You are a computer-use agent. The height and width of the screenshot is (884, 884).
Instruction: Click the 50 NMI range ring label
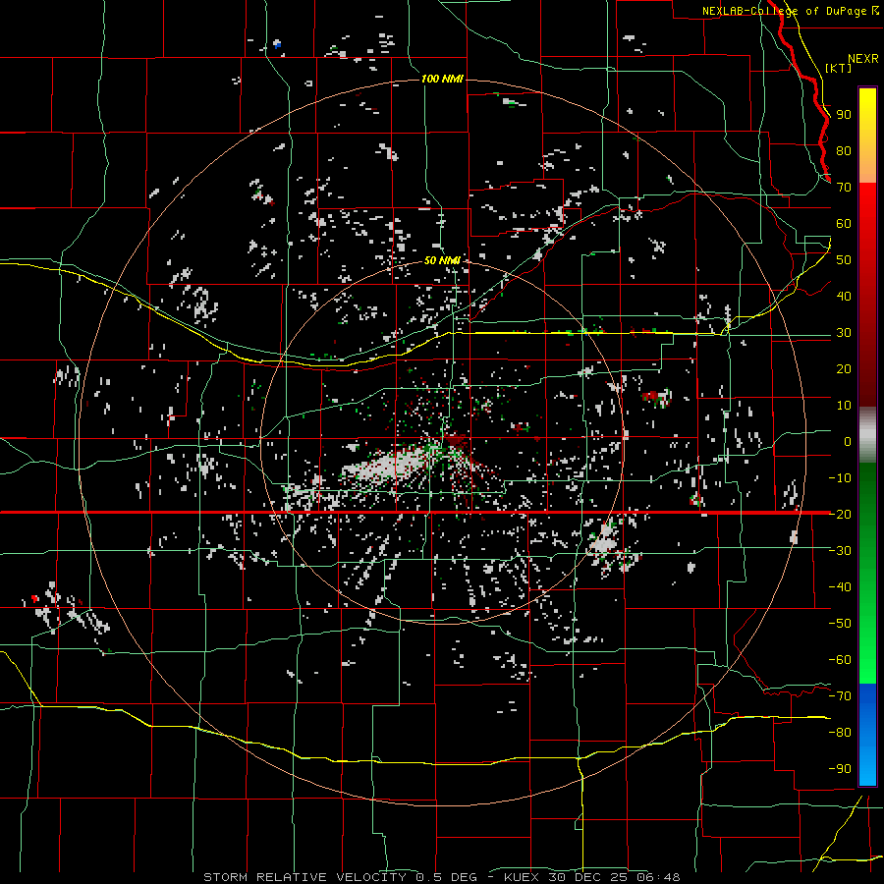(443, 260)
